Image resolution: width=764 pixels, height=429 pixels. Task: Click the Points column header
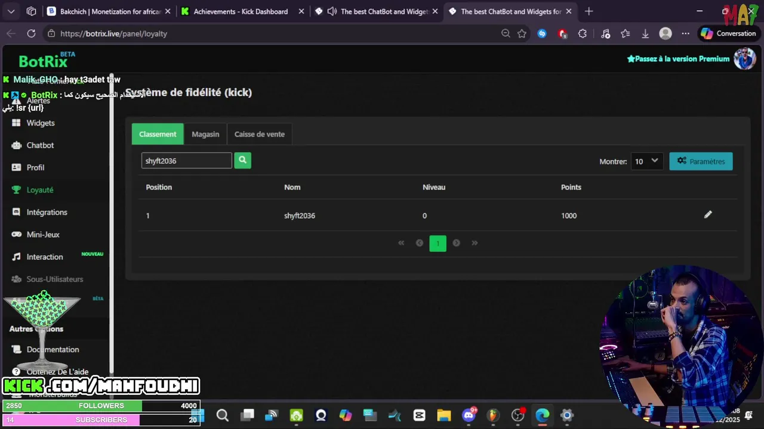tap(571, 187)
